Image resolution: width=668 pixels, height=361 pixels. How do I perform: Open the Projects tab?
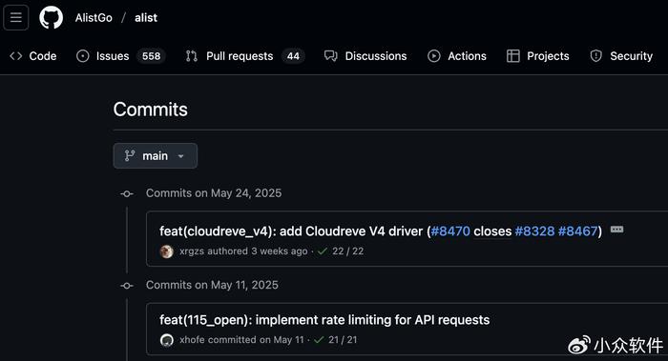coord(537,56)
